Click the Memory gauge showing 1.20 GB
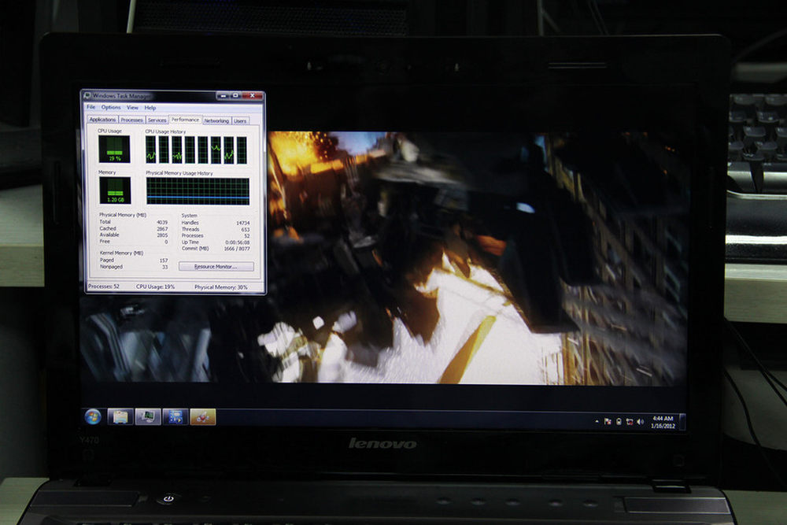787x525 pixels. click(115, 190)
